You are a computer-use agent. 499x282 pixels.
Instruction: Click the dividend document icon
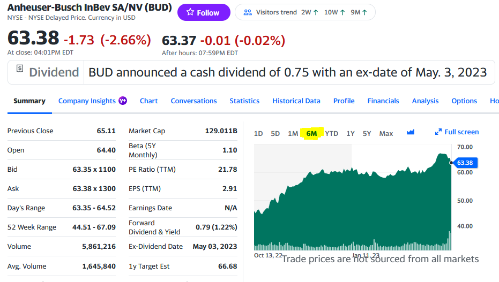[x=20, y=68]
